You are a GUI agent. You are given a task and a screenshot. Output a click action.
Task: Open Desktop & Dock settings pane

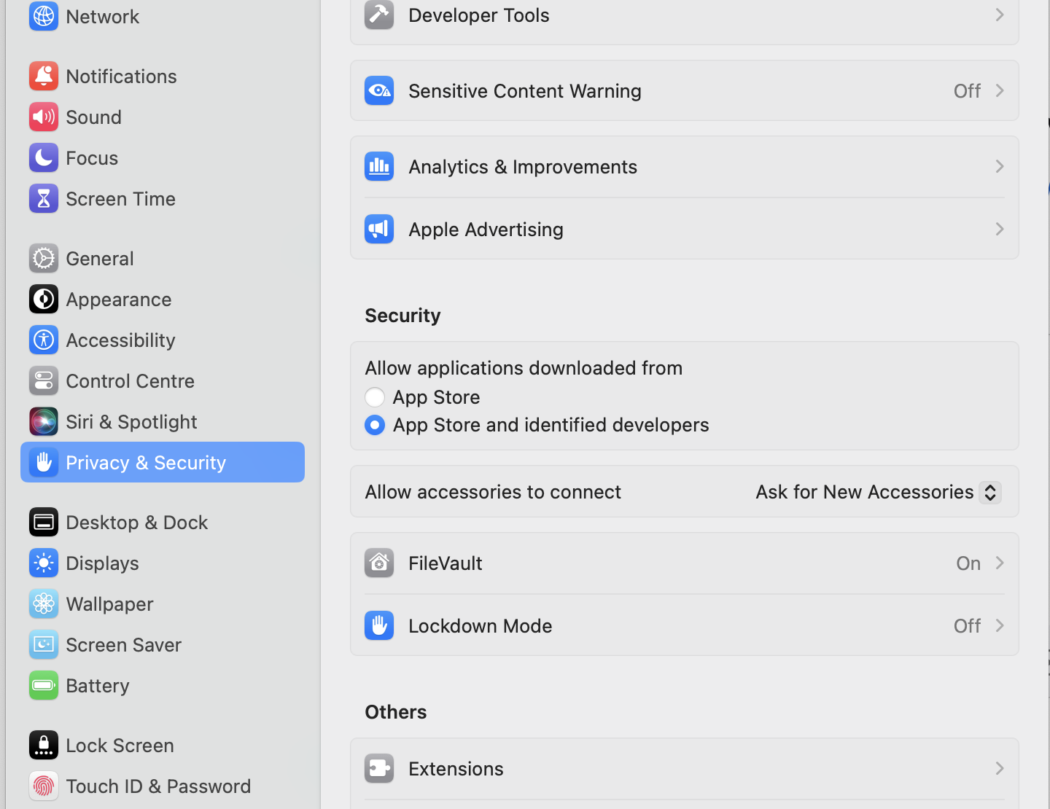pyautogui.click(x=136, y=523)
